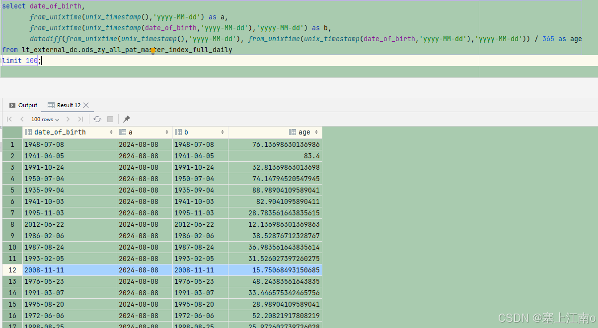Image resolution: width=598 pixels, height=328 pixels.
Task: Click the limit 100 line in editor
Action: click(x=22, y=61)
